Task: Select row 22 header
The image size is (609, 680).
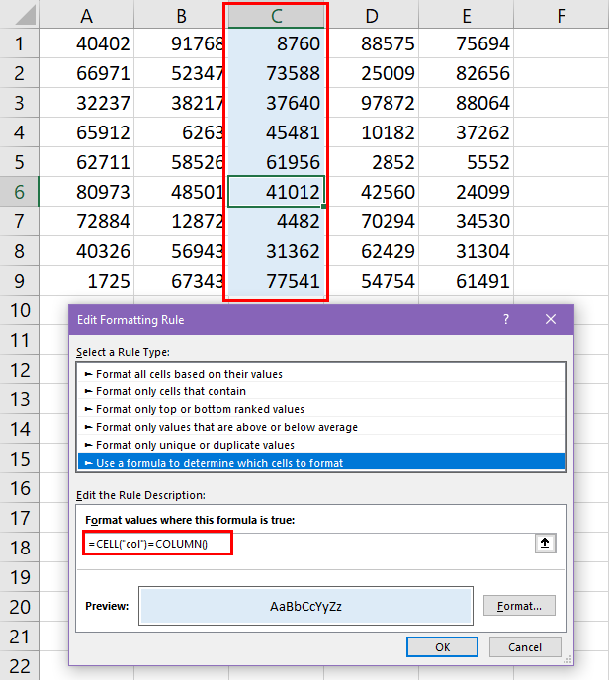Action: 19,666
